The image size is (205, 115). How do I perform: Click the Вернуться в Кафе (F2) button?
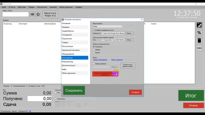[x=50, y=14]
